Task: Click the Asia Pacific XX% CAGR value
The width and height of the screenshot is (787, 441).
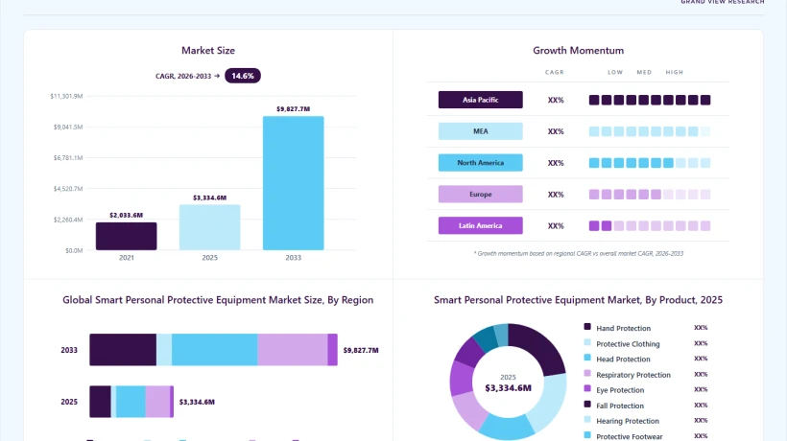Action: point(556,101)
